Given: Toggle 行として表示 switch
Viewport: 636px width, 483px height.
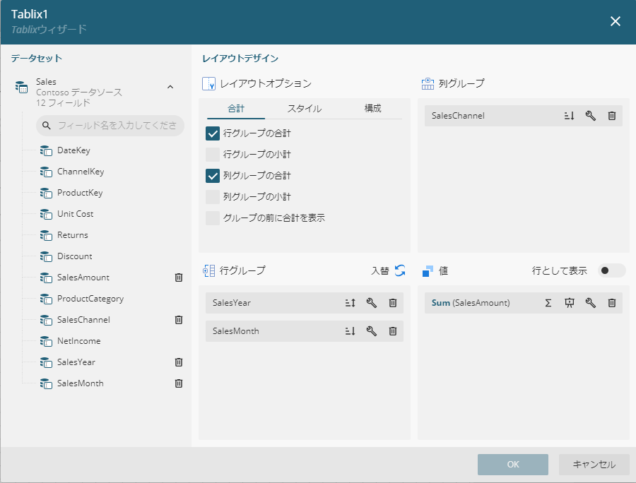Looking at the screenshot, I should [611, 270].
